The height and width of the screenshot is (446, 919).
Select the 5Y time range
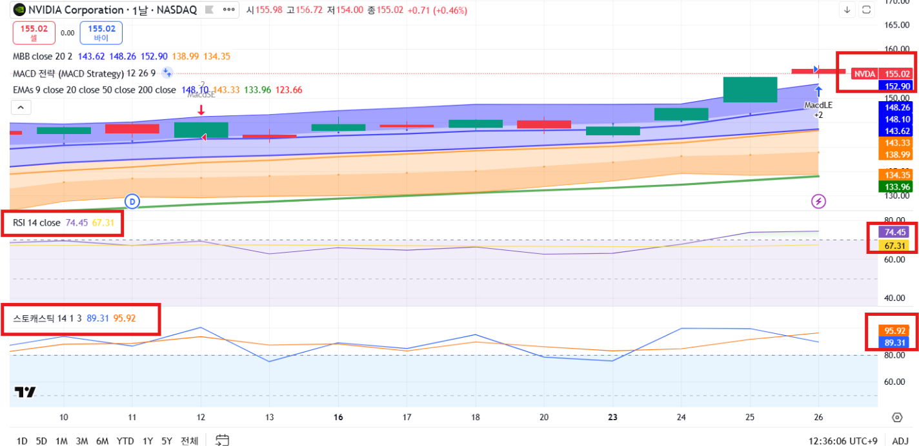167,441
